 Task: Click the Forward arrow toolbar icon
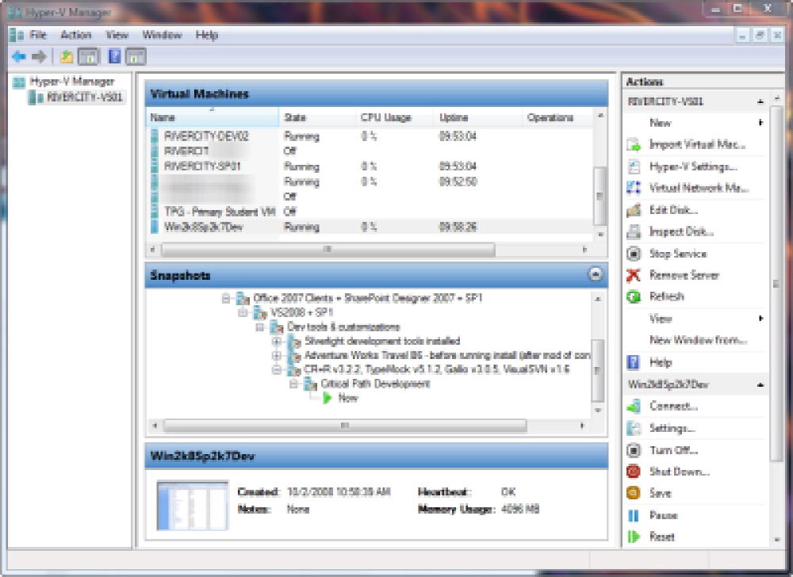[39, 56]
